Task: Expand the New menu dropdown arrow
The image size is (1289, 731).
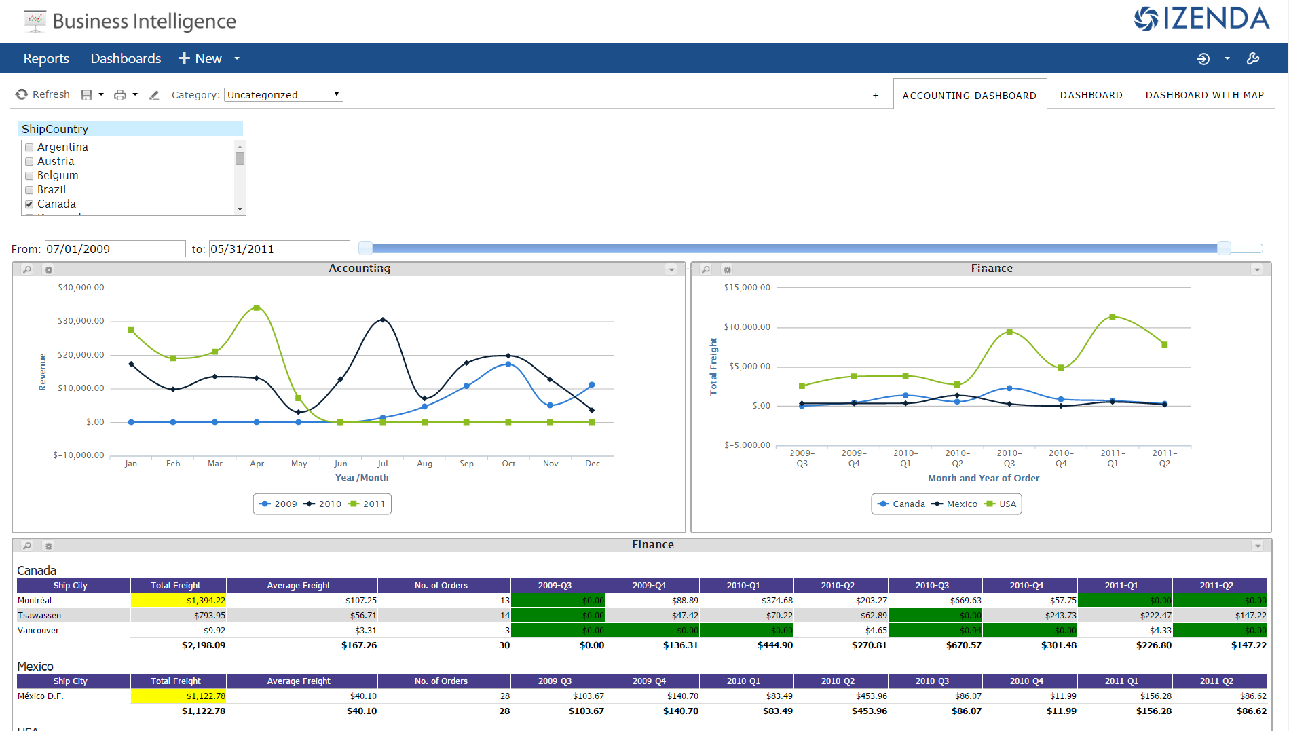Action: (x=237, y=59)
